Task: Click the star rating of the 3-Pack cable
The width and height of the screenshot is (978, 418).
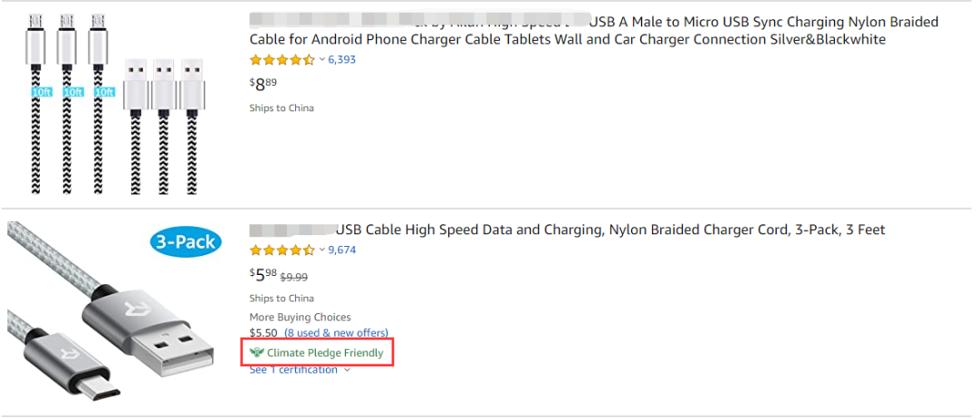Action: pyautogui.click(x=282, y=251)
